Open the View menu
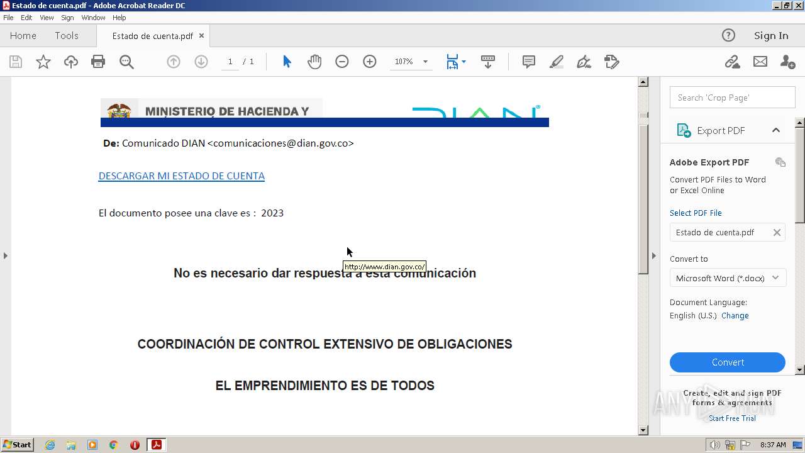805x453 pixels. click(47, 18)
